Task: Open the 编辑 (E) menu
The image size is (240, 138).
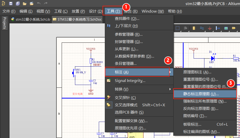Action: [x=26, y=11]
